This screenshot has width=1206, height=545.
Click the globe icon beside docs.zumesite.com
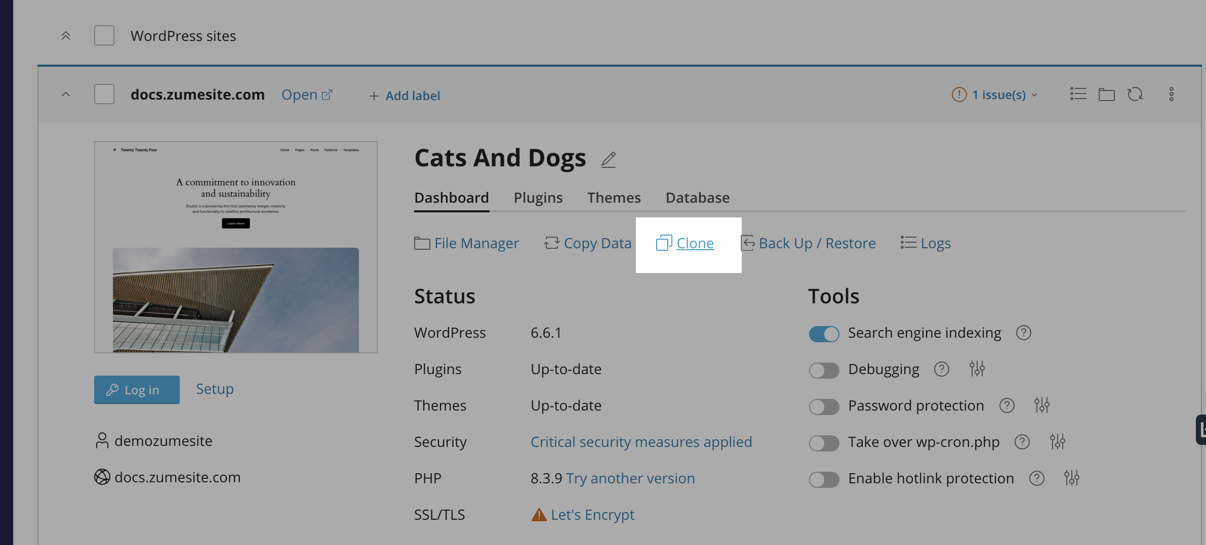[102, 477]
